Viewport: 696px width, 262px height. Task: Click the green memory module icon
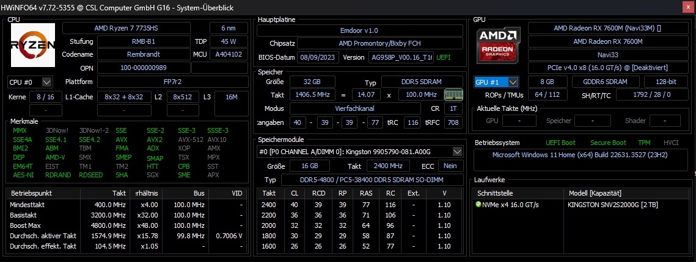click(x=453, y=94)
